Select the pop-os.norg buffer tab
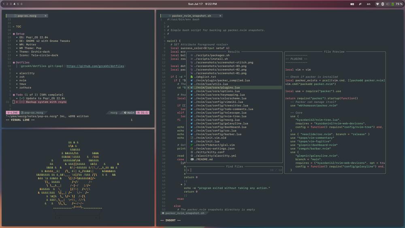 tap(27, 16)
